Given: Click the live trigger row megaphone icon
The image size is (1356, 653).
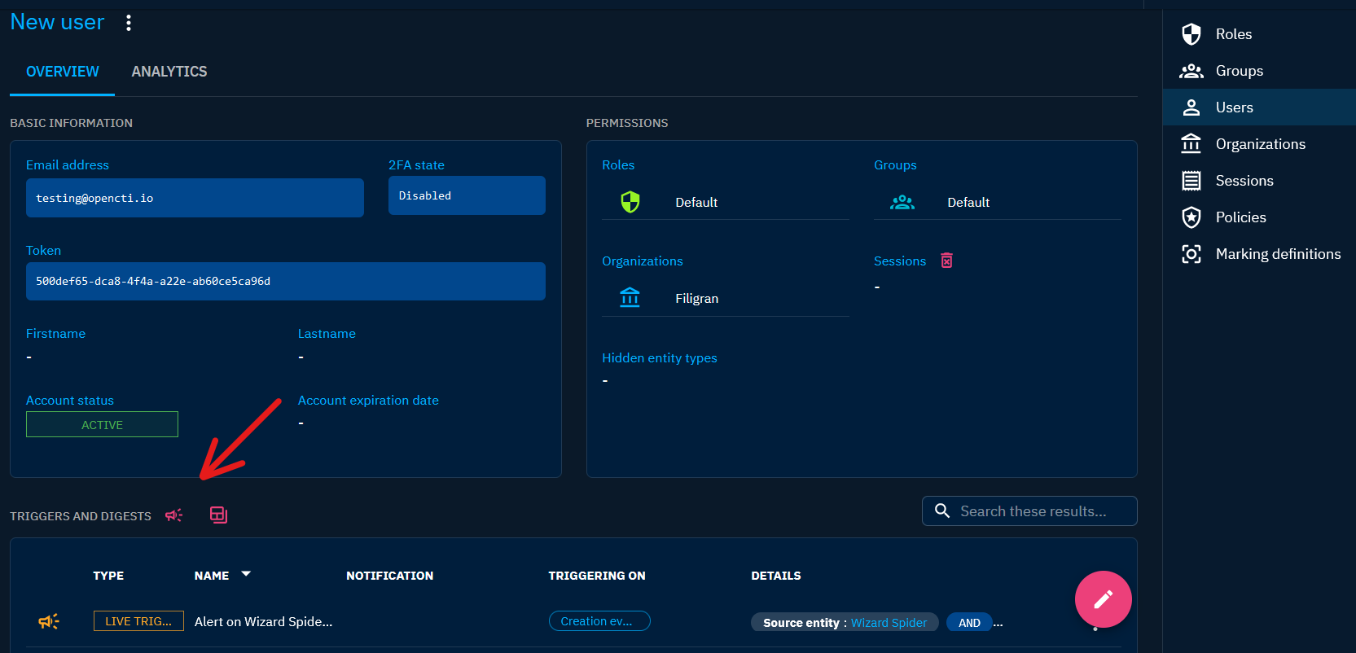Looking at the screenshot, I should pos(49,621).
